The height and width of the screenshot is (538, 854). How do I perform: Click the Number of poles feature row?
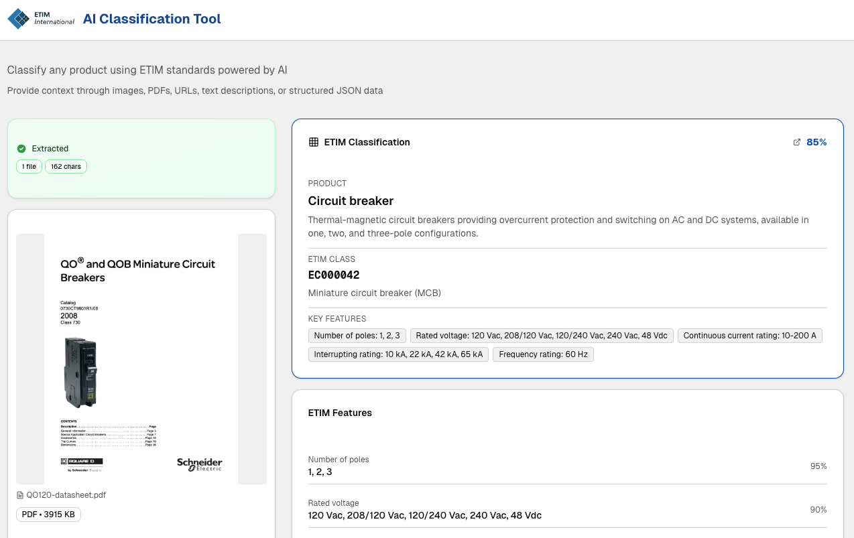[567, 466]
